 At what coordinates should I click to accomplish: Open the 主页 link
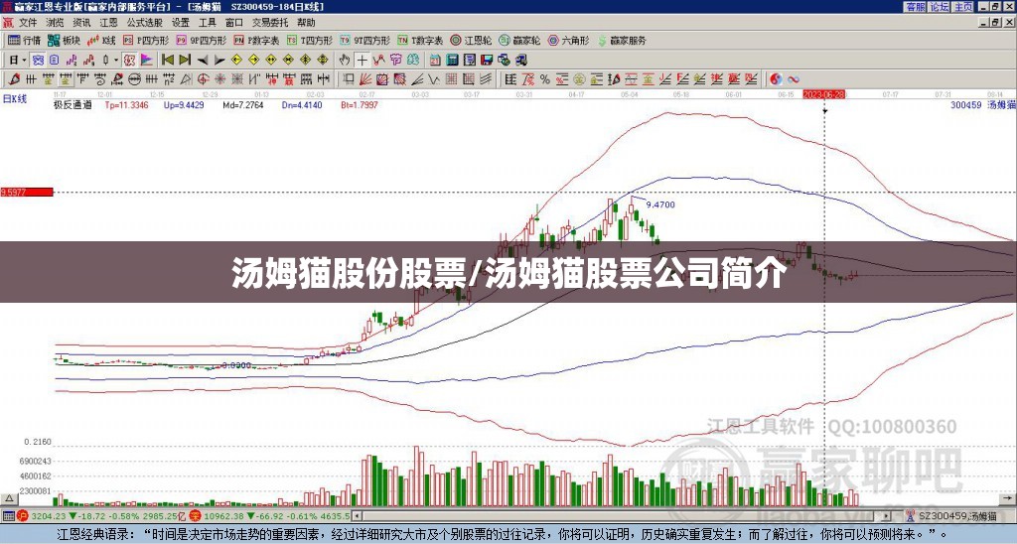(962, 7)
